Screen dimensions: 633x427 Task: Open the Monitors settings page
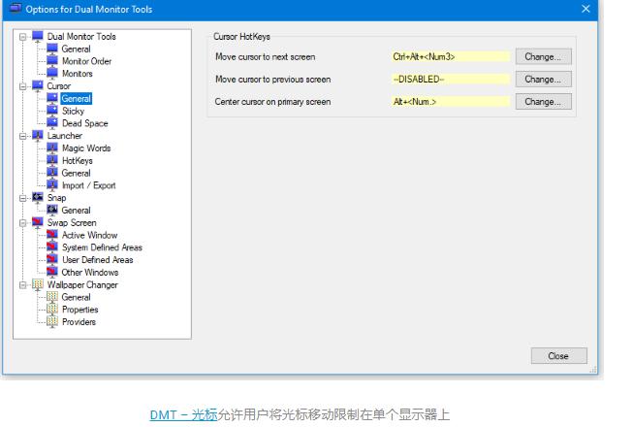[x=78, y=74]
